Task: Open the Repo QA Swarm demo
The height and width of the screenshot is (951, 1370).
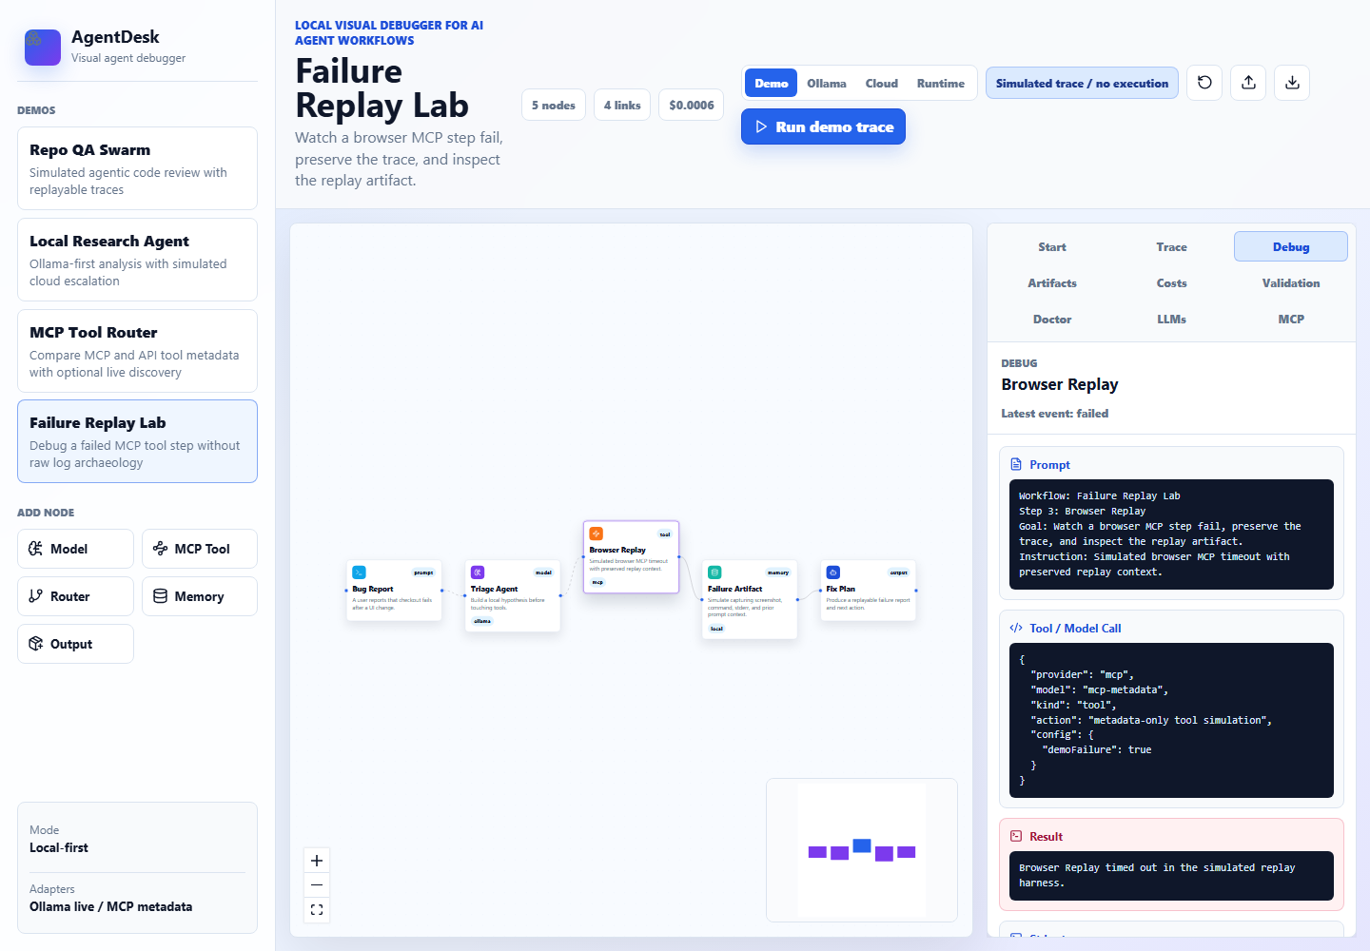Action: point(137,168)
